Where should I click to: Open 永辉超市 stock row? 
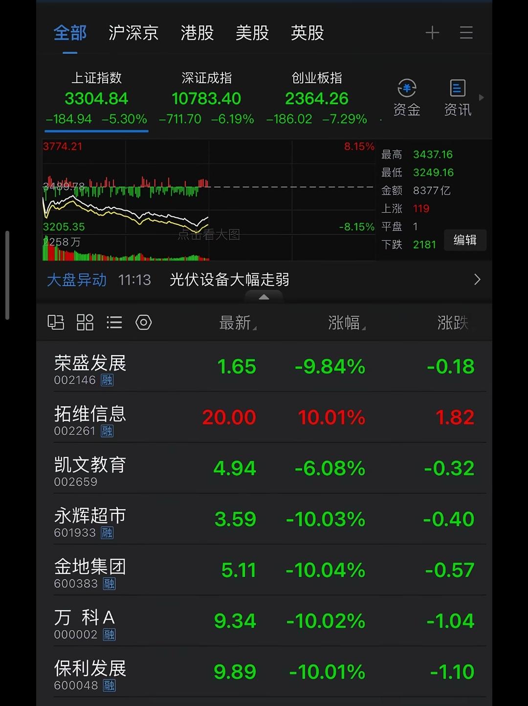(264, 519)
